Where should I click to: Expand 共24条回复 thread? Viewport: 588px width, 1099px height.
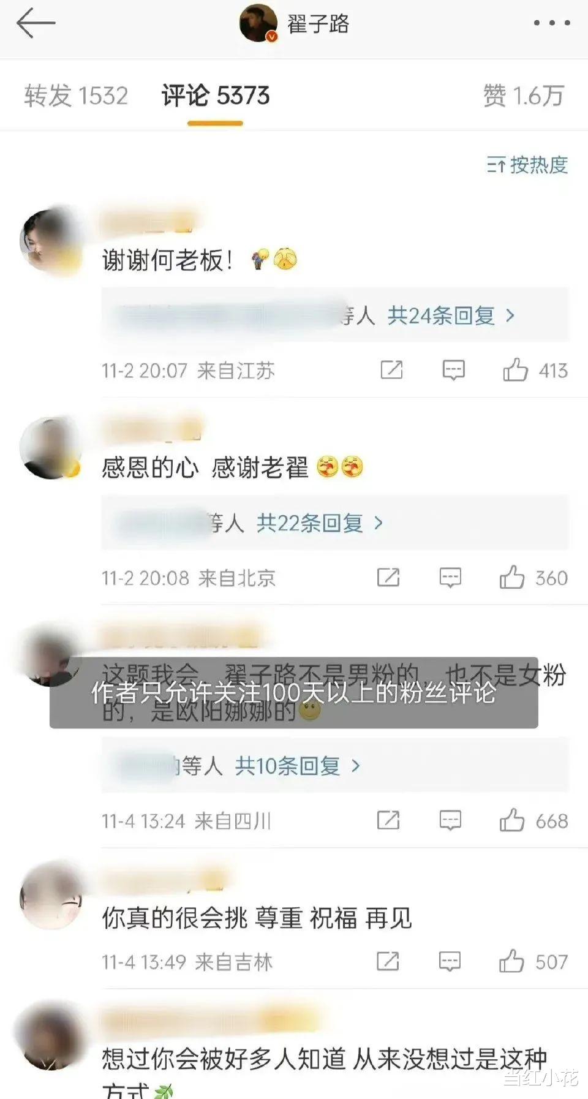click(x=451, y=316)
